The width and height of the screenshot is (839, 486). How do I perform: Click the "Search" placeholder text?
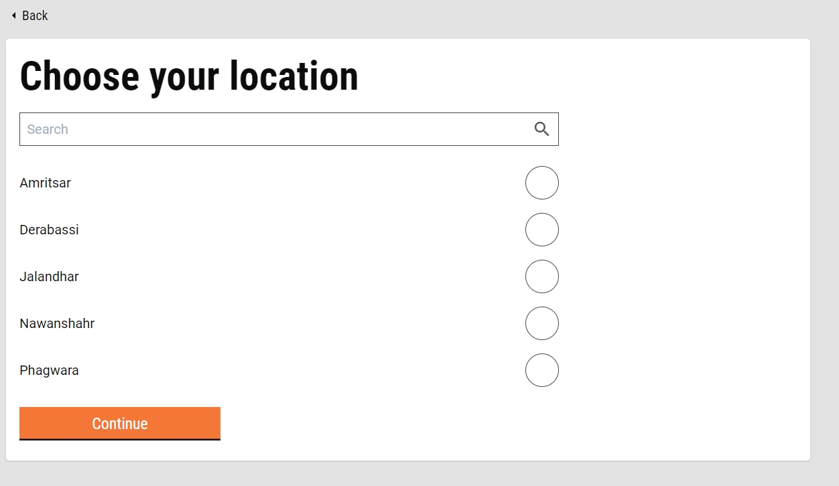(48, 129)
